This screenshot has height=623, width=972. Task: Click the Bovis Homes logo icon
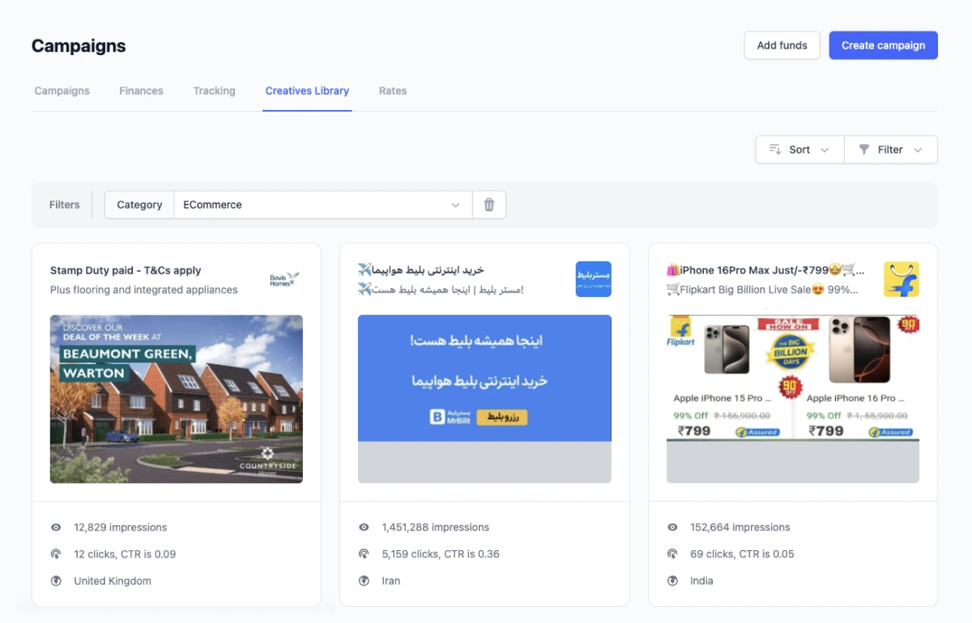tap(284, 278)
